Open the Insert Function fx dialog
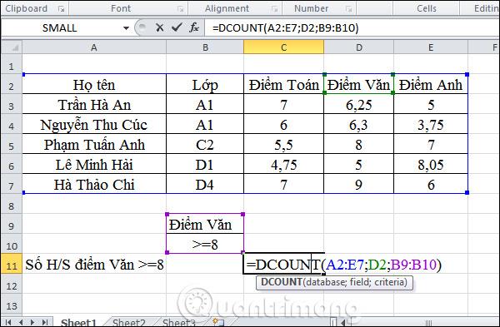The image size is (500, 327). (194, 27)
